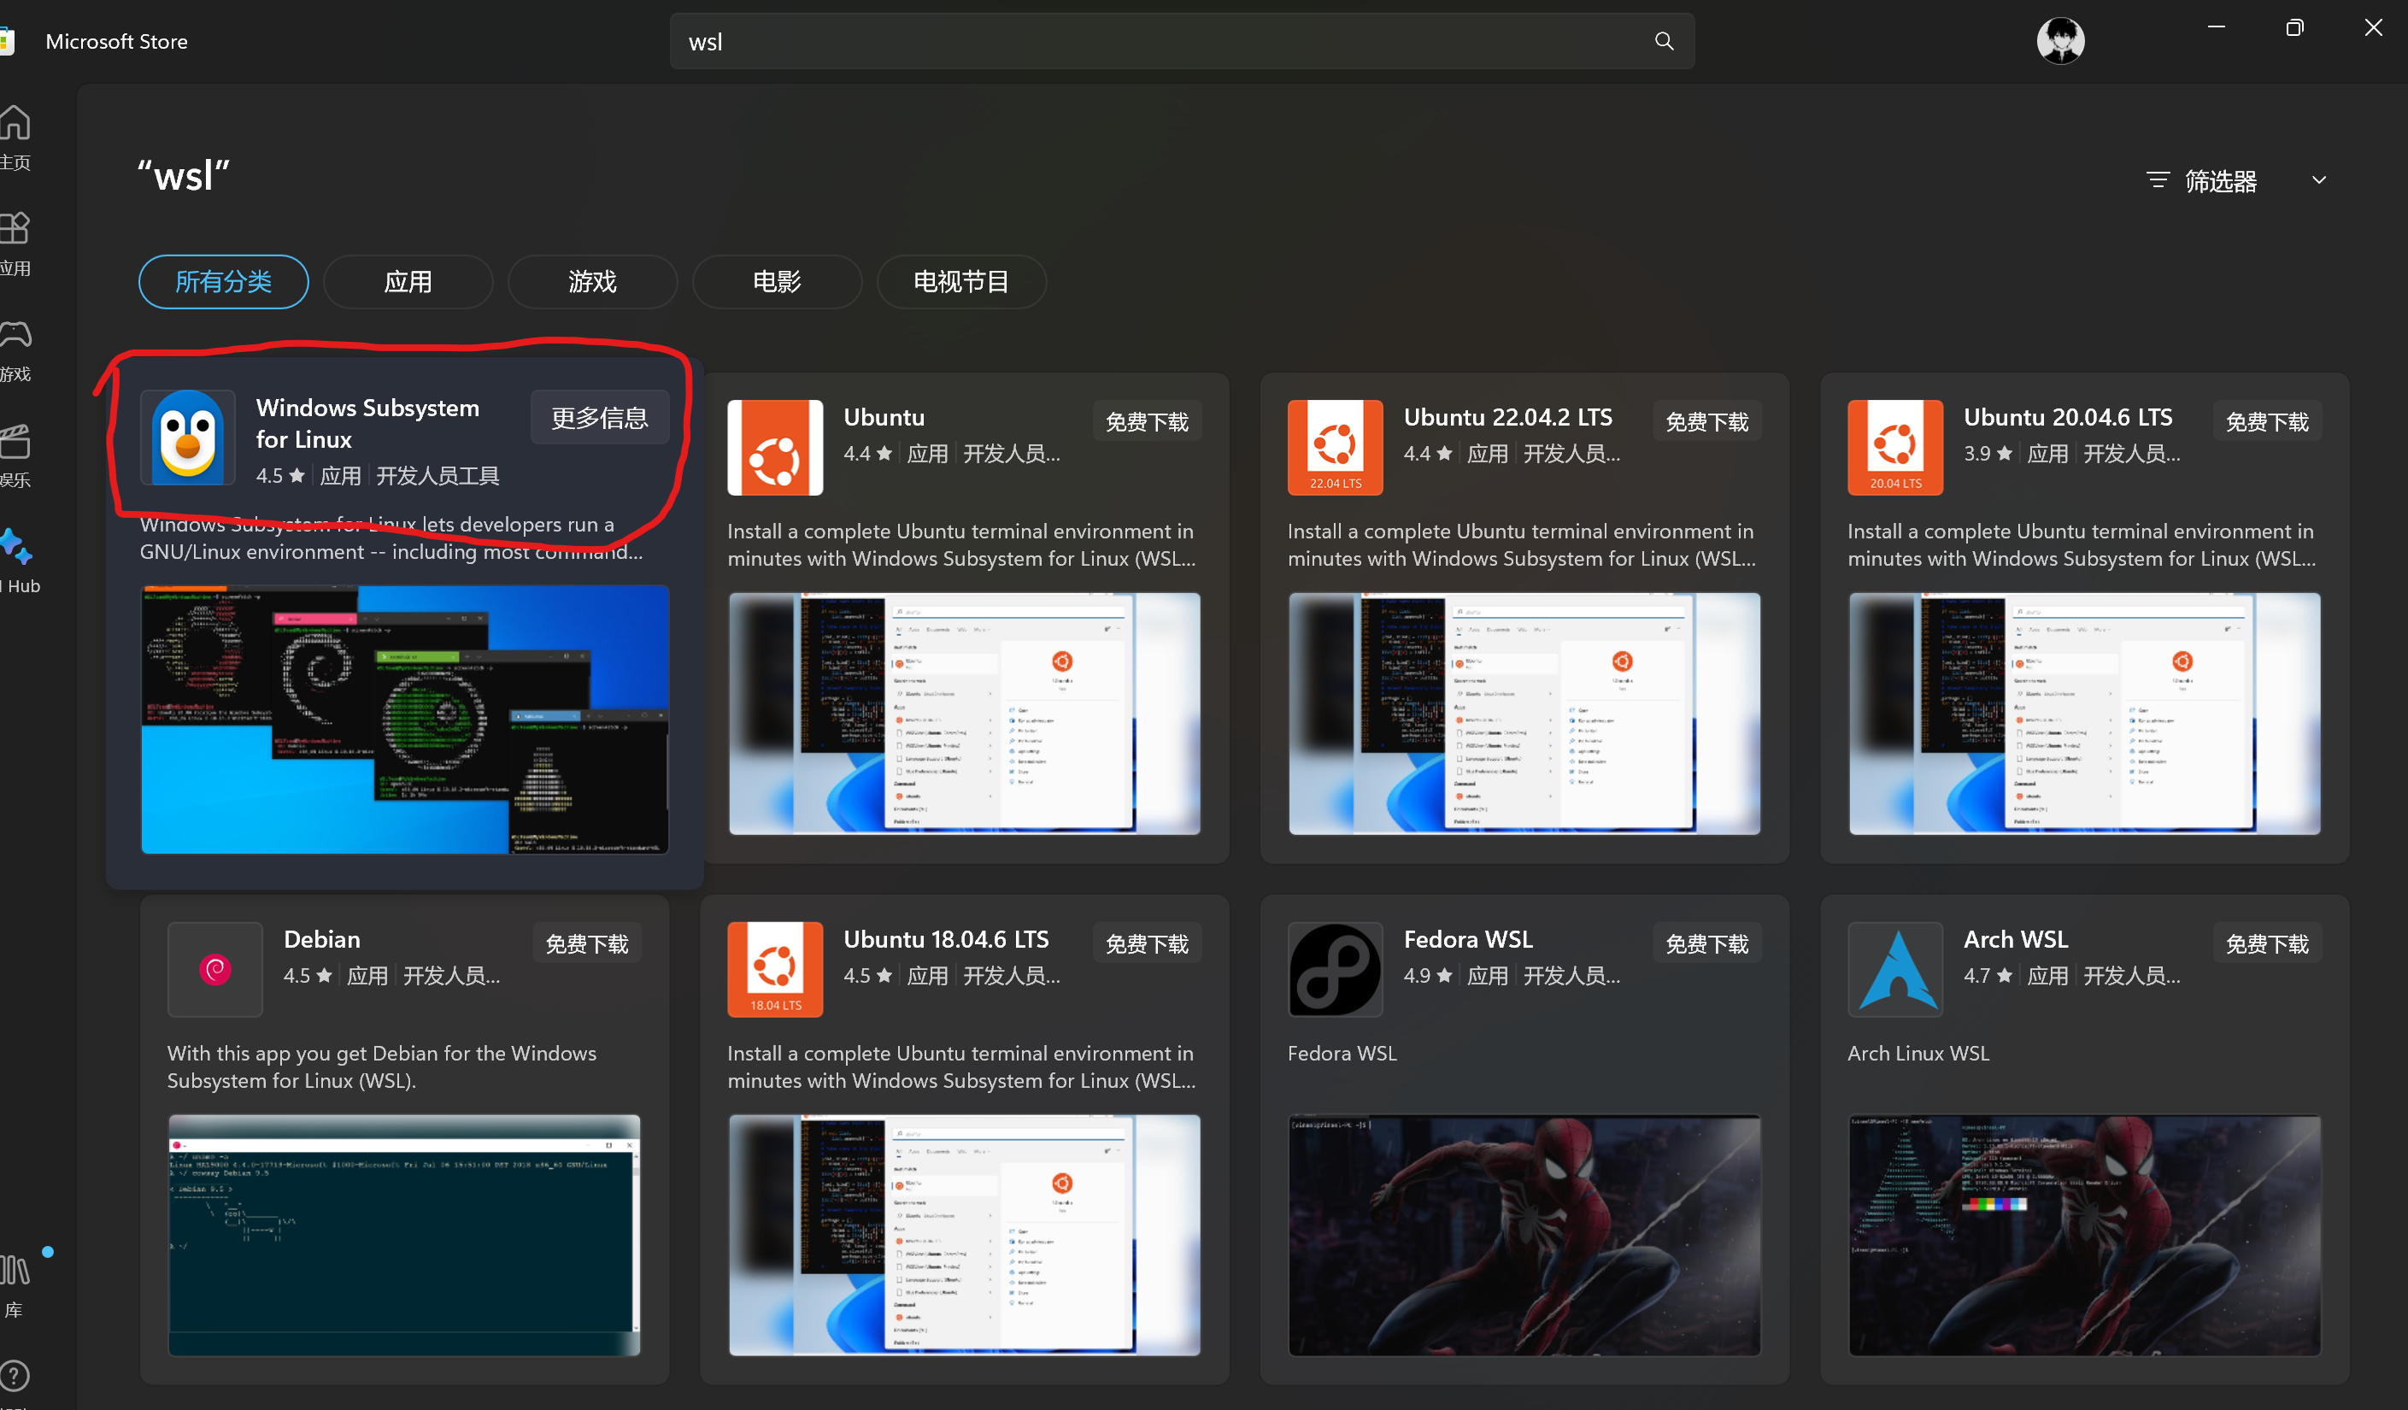
Task: Open the Apps sidebar section
Action: pyautogui.click(x=16, y=229)
